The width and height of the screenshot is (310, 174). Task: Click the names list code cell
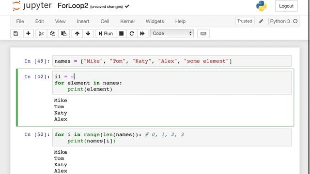click(172, 61)
